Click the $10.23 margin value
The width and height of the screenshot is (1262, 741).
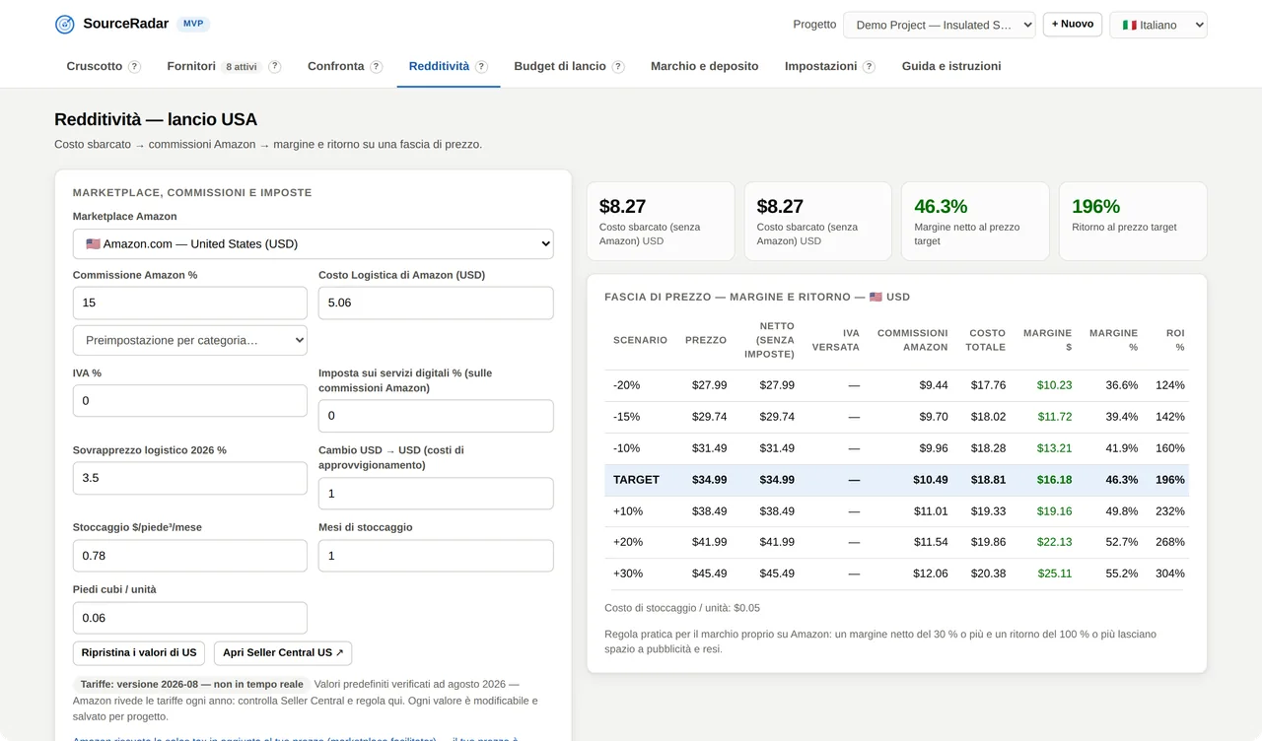[1054, 385]
